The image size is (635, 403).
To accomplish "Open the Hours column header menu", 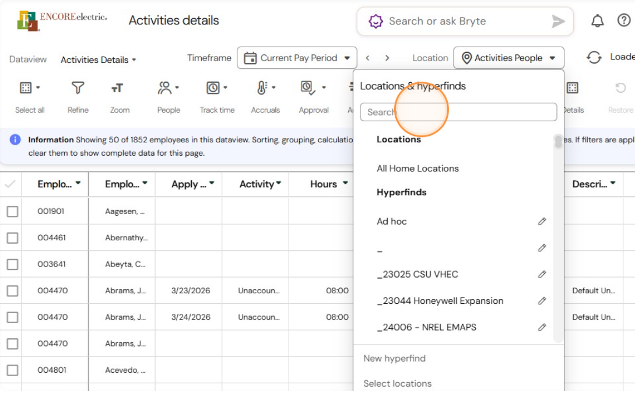I will [345, 183].
